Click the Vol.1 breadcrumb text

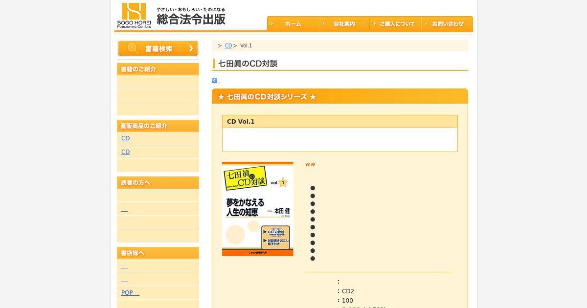tap(246, 45)
